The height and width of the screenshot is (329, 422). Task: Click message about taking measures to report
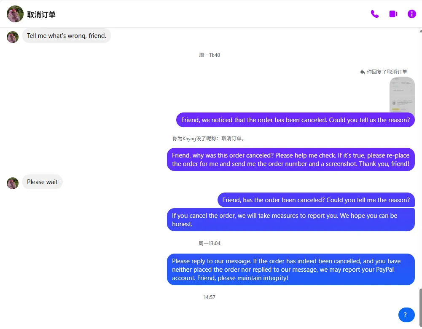click(x=290, y=220)
